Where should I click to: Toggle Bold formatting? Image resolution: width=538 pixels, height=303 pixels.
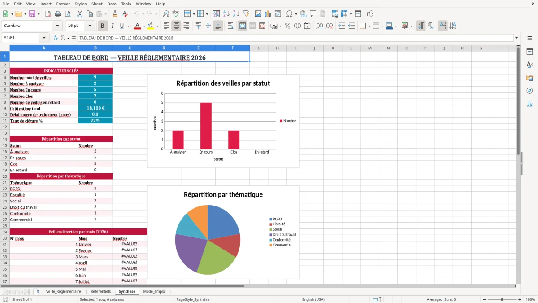(x=102, y=26)
